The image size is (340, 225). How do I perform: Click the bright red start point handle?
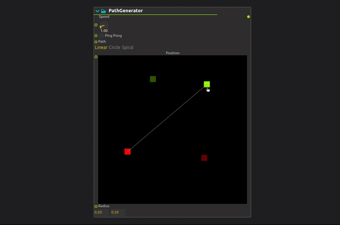pyautogui.click(x=127, y=152)
